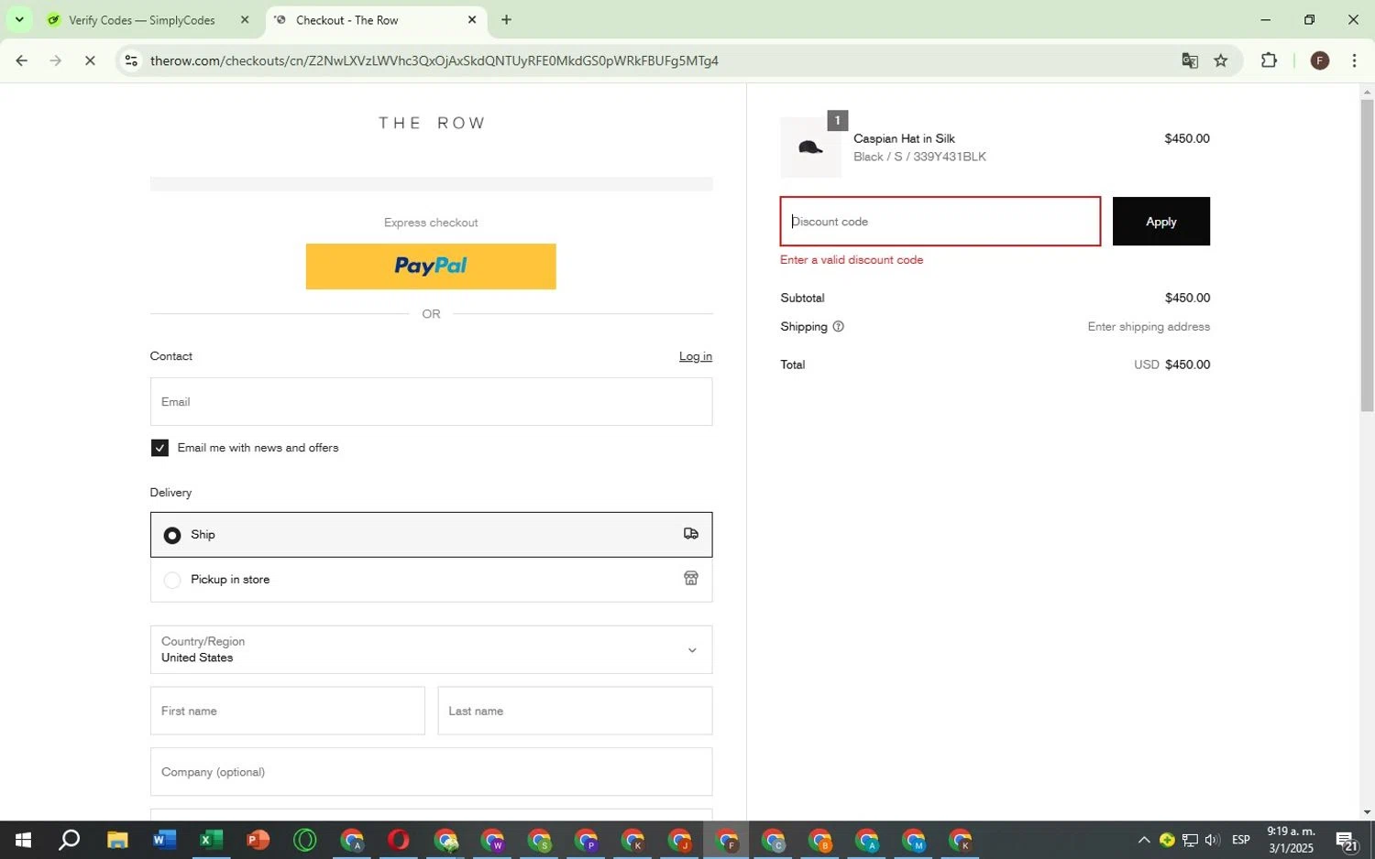Viewport: 1375px width, 859px height.
Task: Open PowerPoint from the taskbar
Action: tap(258, 840)
